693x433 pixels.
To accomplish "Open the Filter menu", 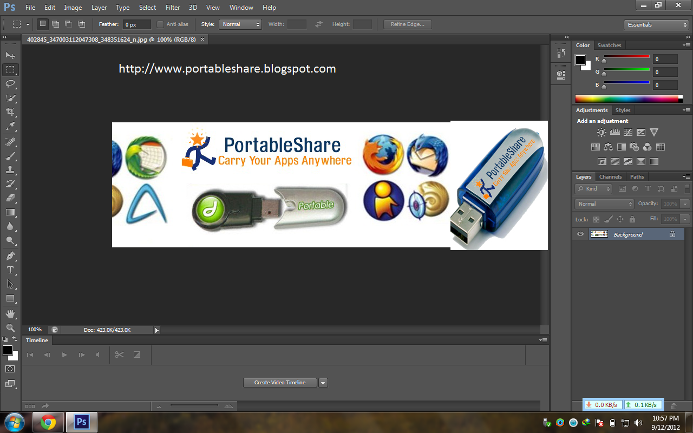I will coord(173,8).
